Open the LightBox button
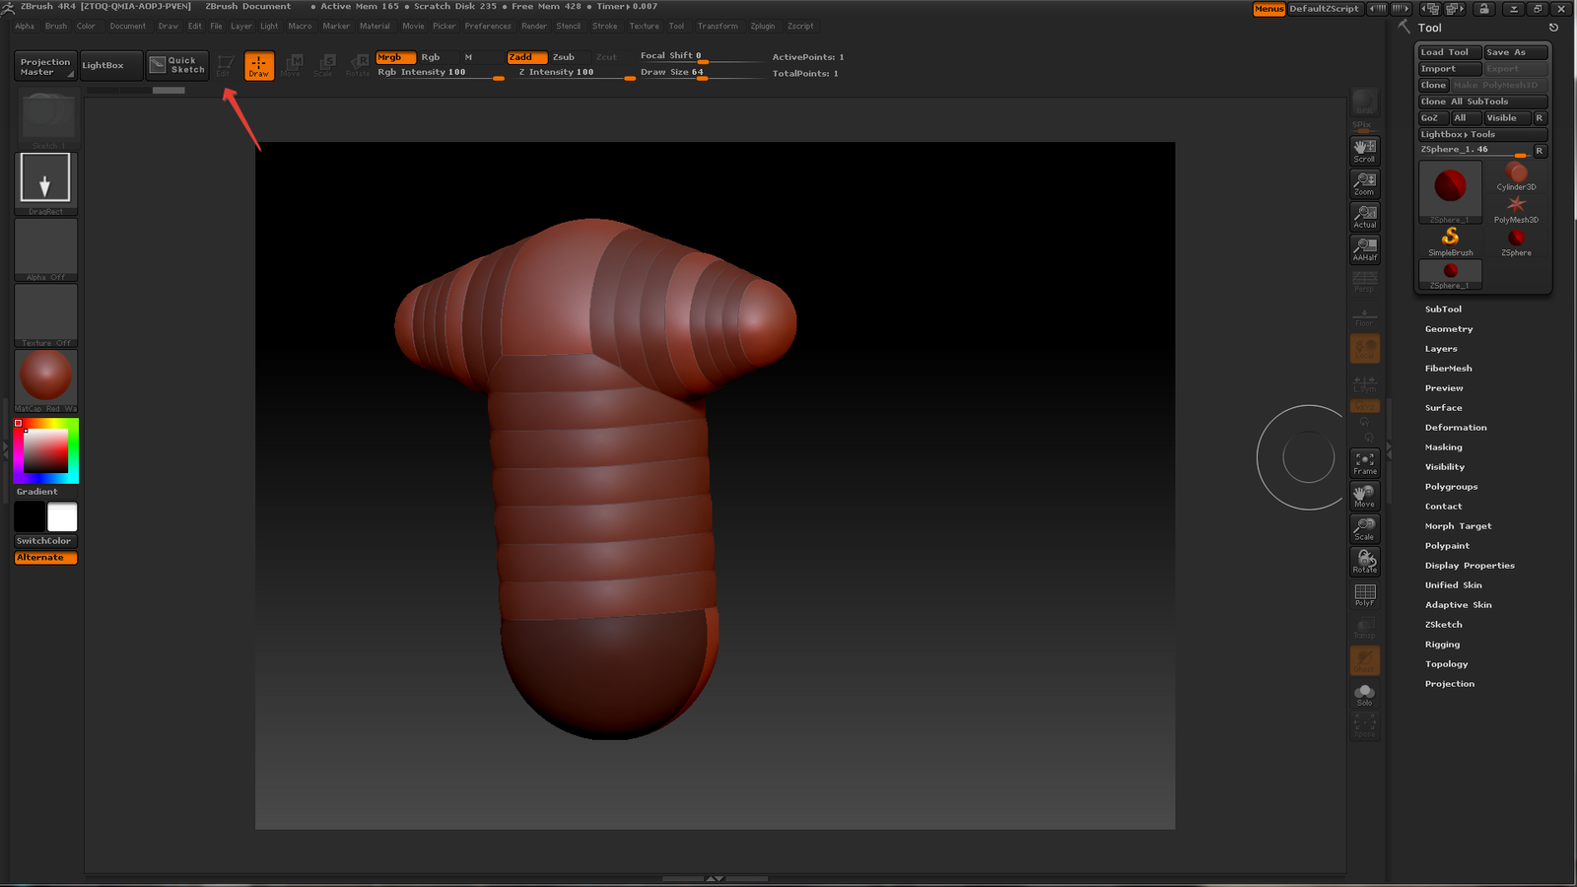This screenshot has height=887, width=1577. (111, 65)
